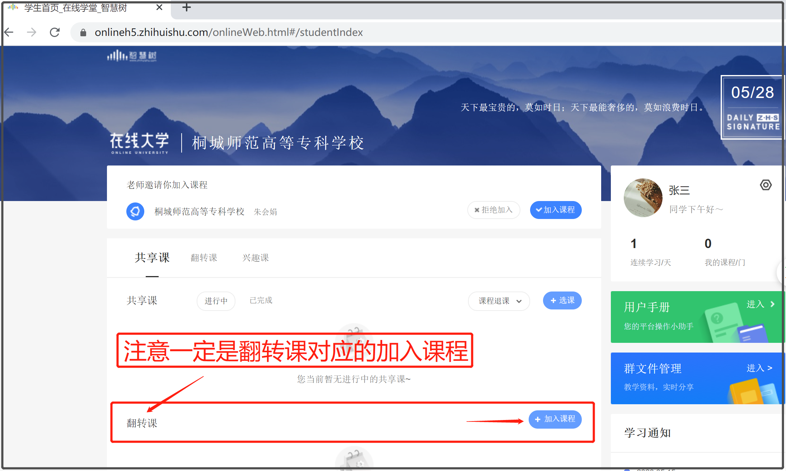Select the 进行中 filter

click(x=216, y=301)
